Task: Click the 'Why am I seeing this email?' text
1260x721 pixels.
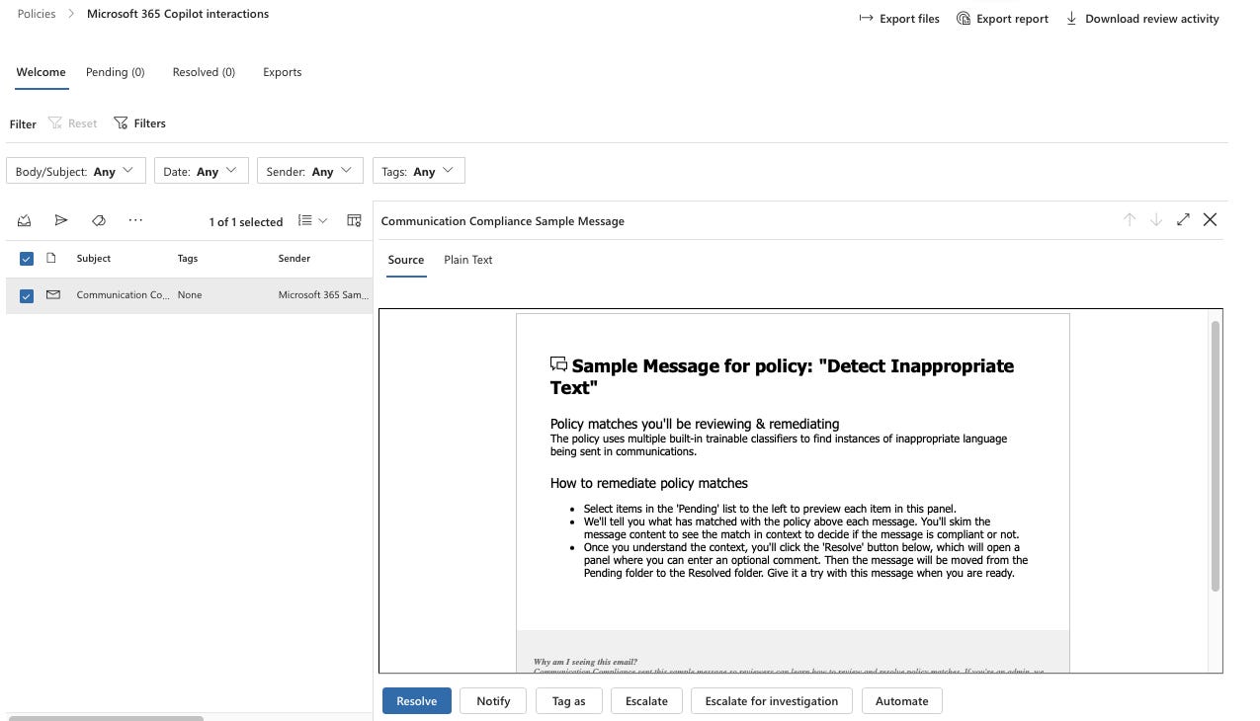Action: point(586,662)
